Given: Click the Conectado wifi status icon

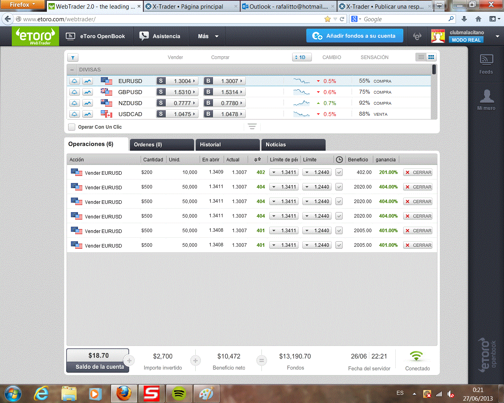Looking at the screenshot, I should pyautogui.click(x=416, y=356).
